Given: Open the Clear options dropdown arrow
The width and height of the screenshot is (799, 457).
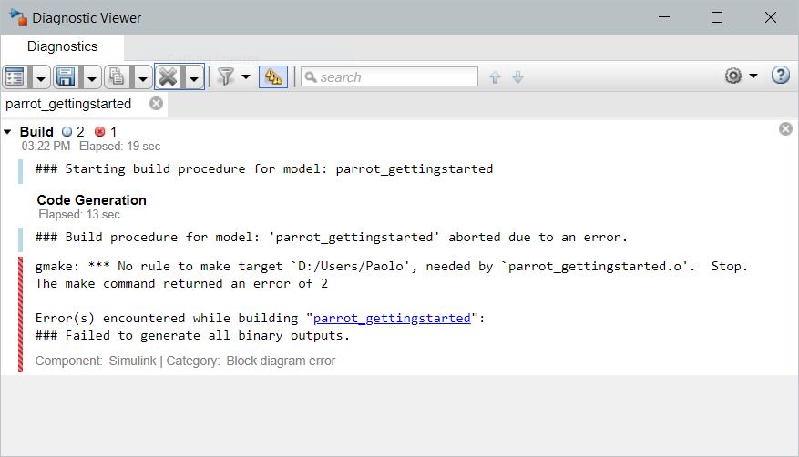Looking at the screenshot, I should pos(194,78).
